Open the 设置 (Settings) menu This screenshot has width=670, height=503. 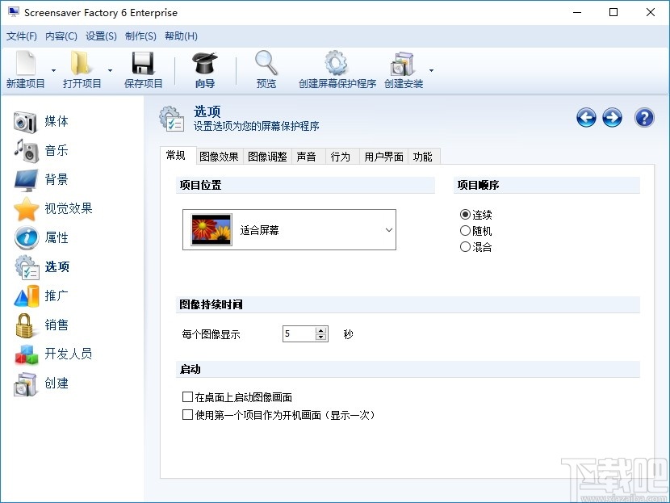tap(99, 36)
